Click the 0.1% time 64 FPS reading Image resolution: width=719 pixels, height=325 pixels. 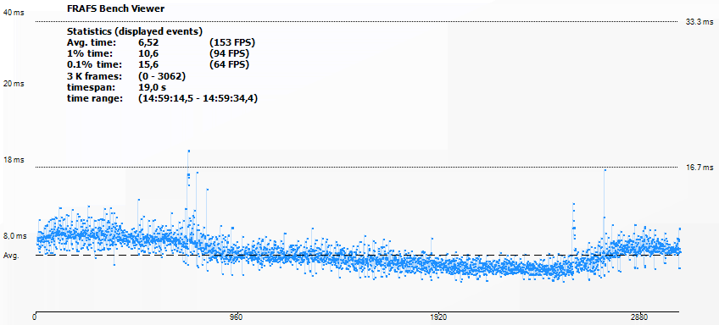229,64
